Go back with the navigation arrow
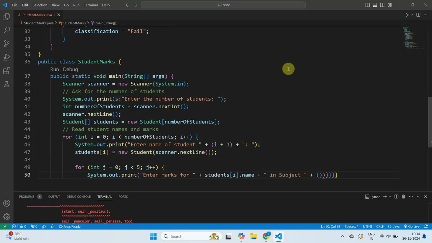Screen dimensions: 432x243 tap(128, 5)
